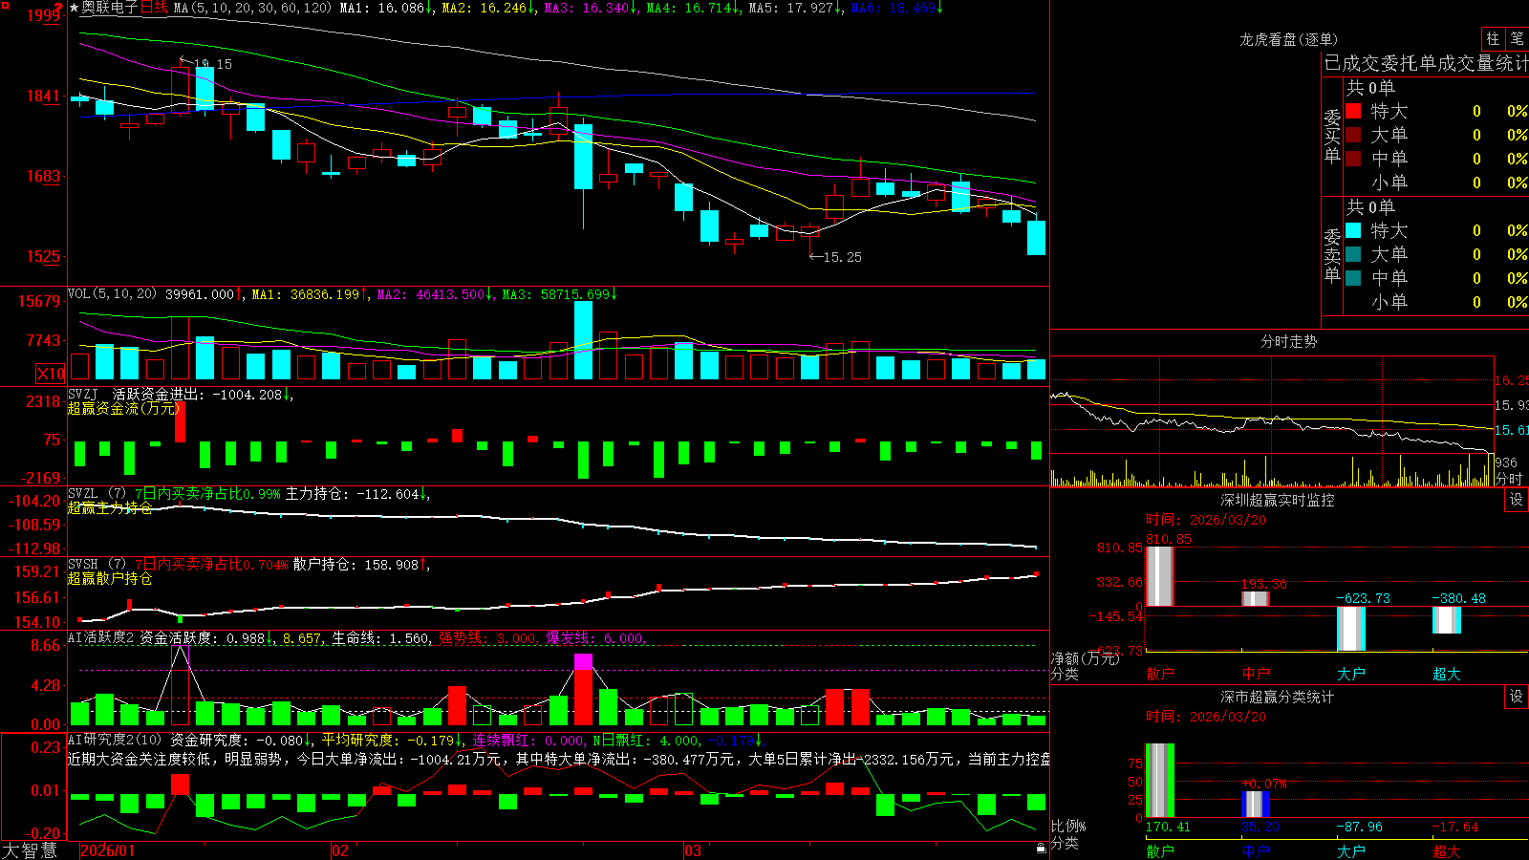Open the intraday 分时走势 mini chart
The width and height of the screenshot is (1529, 860).
click(1272, 421)
